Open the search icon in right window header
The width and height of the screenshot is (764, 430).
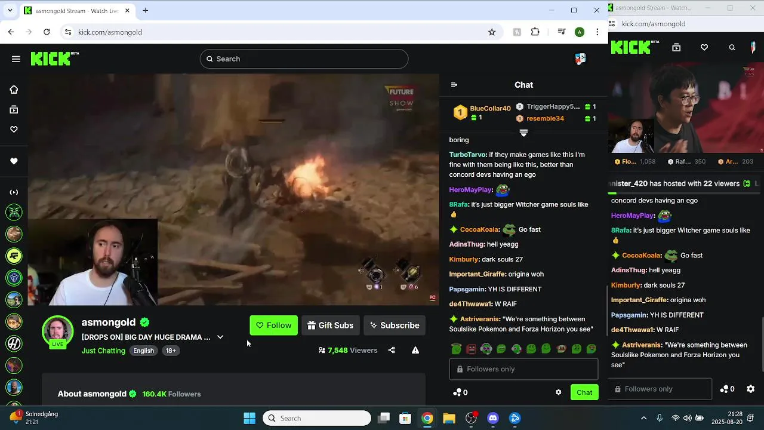pyautogui.click(x=732, y=48)
